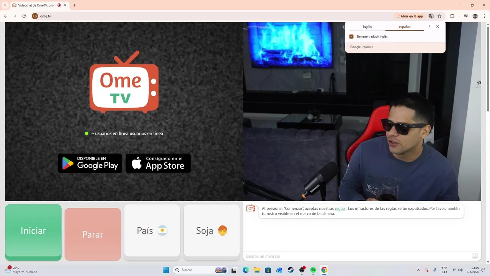The height and width of the screenshot is (276, 490).
Task: Click the taskbar Buscar search box
Action: [200, 270]
